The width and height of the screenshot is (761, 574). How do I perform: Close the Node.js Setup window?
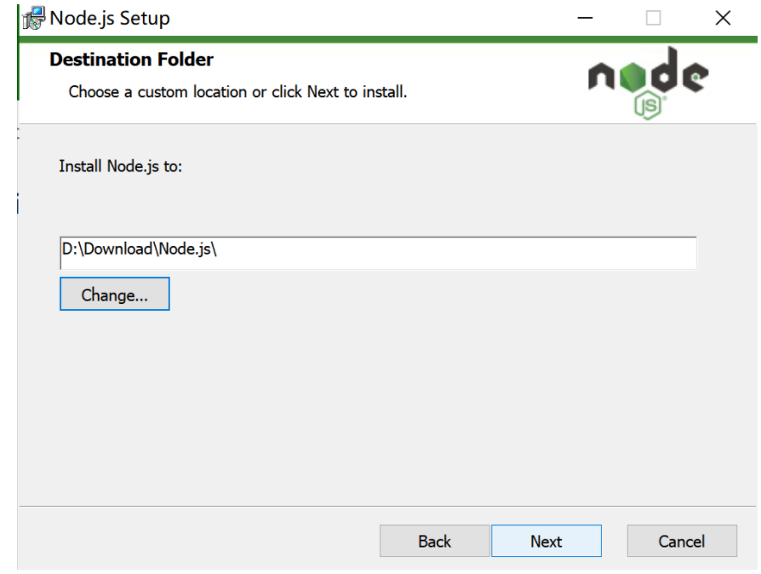pyautogui.click(x=723, y=18)
